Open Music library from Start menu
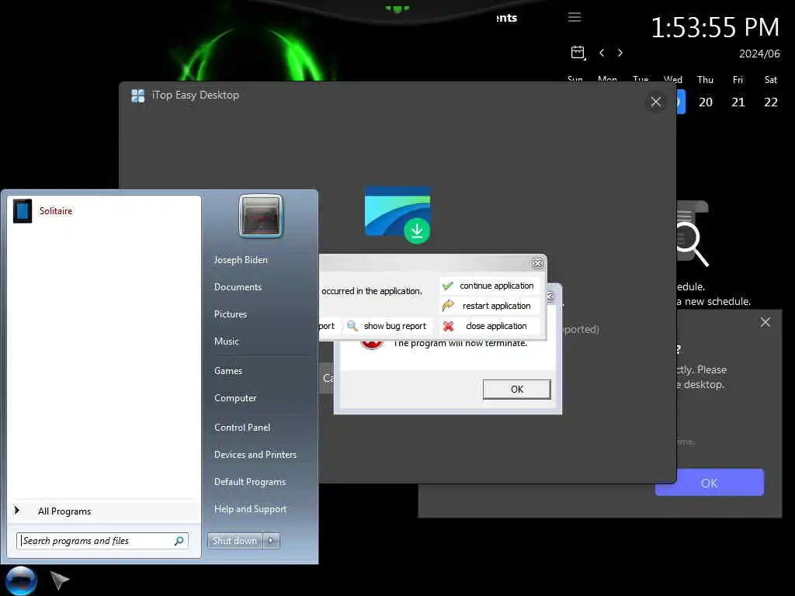Viewport: 795px width, 596px height. pos(226,341)
